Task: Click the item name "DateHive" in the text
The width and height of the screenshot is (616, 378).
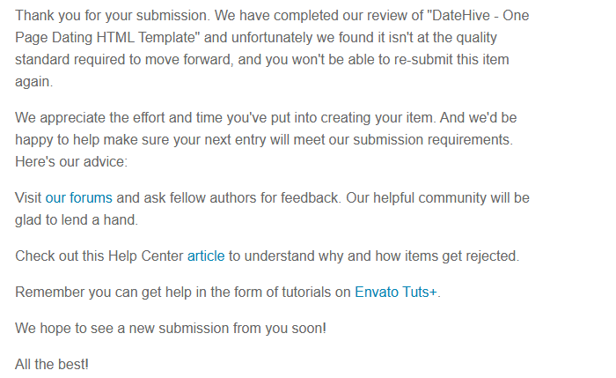Action: 461,16
